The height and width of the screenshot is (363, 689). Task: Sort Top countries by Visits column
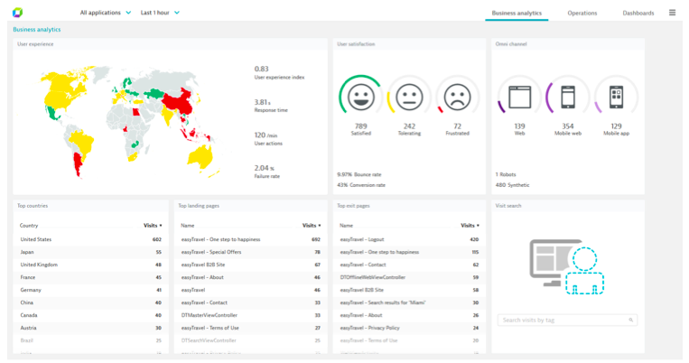153,226
